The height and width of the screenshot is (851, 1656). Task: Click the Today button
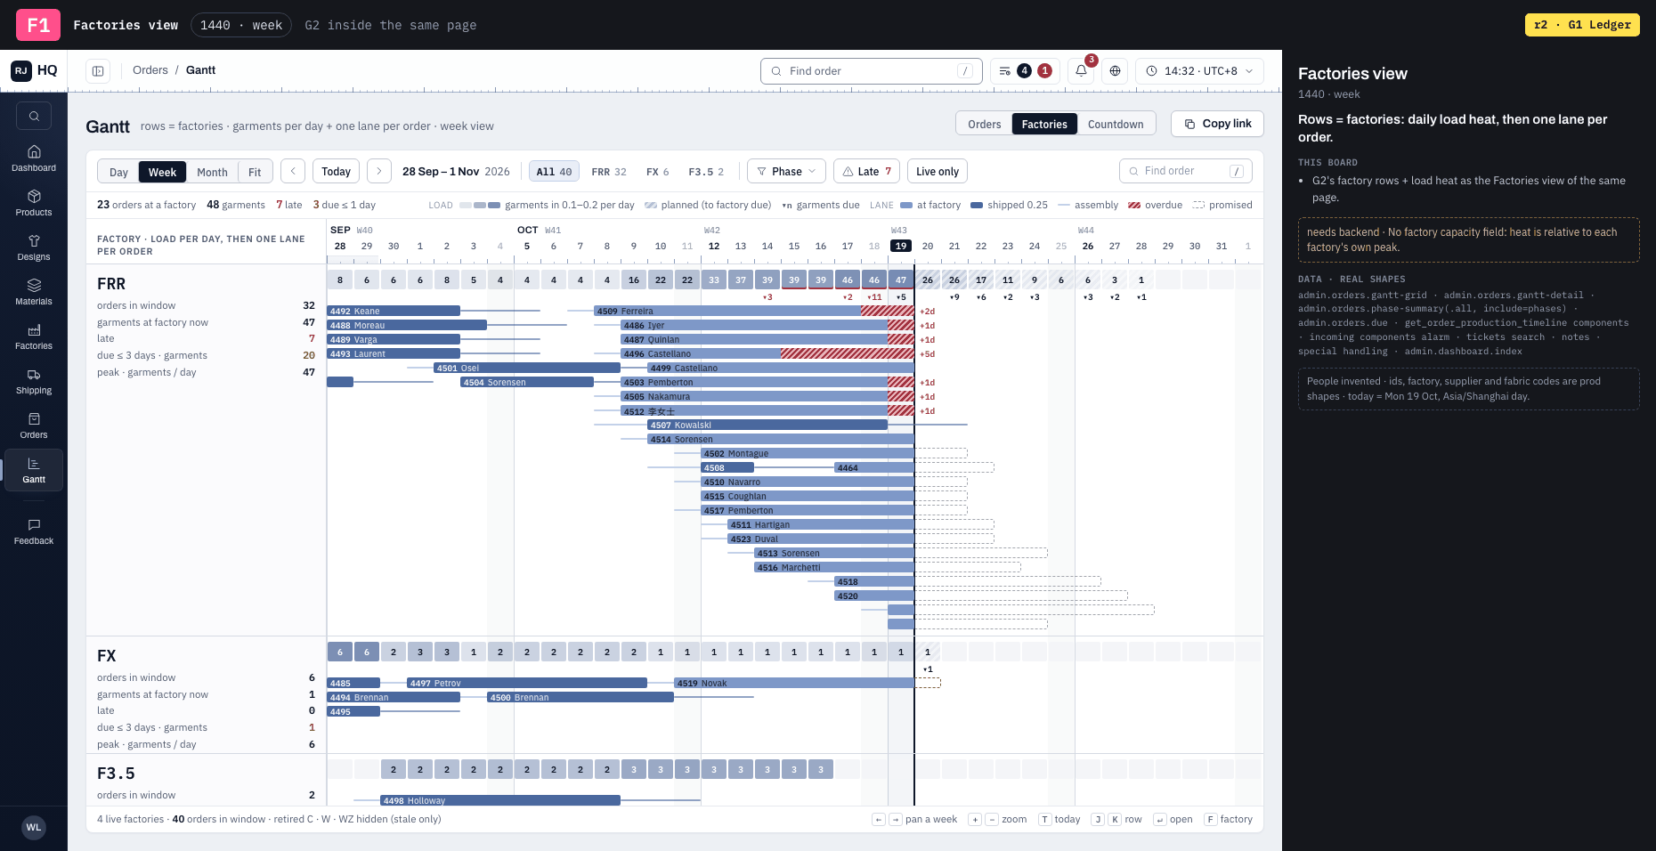pos(336,171)
